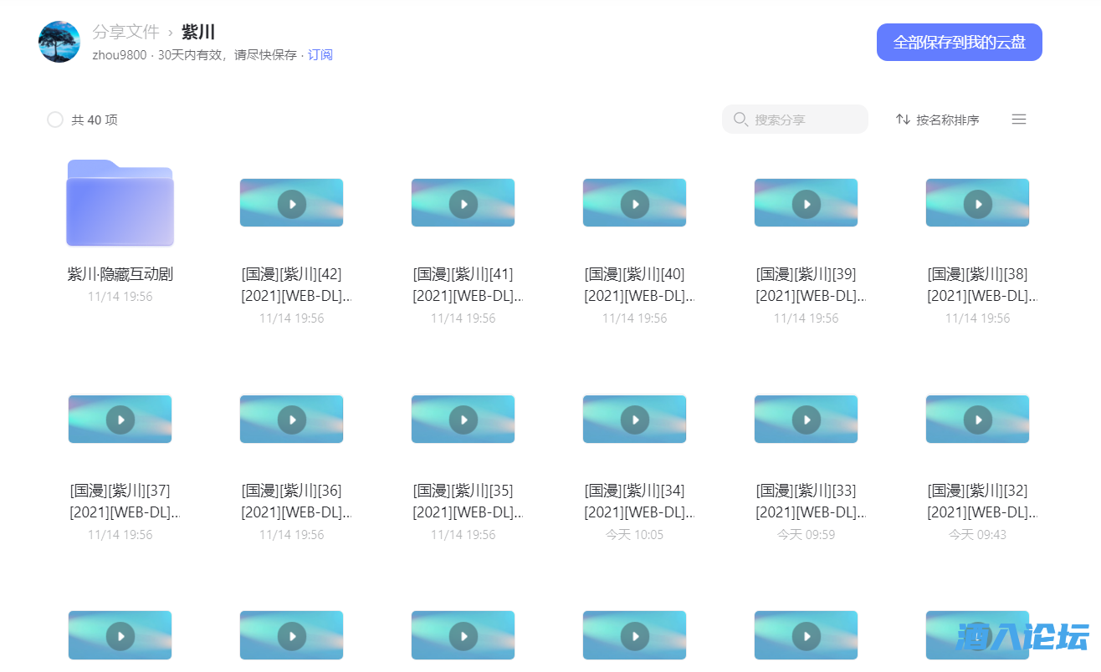
Task: Select episode 34 video thumbnail
Action: [634, 419]
